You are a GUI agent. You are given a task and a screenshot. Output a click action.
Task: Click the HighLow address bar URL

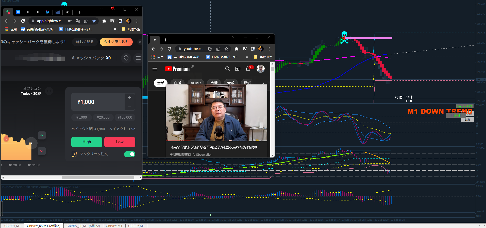50,21
